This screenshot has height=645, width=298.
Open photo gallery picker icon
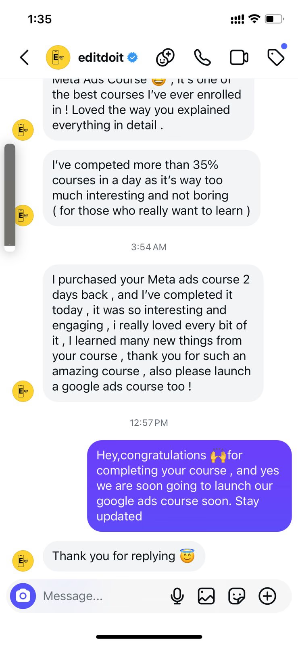click(x=206, y=596)
